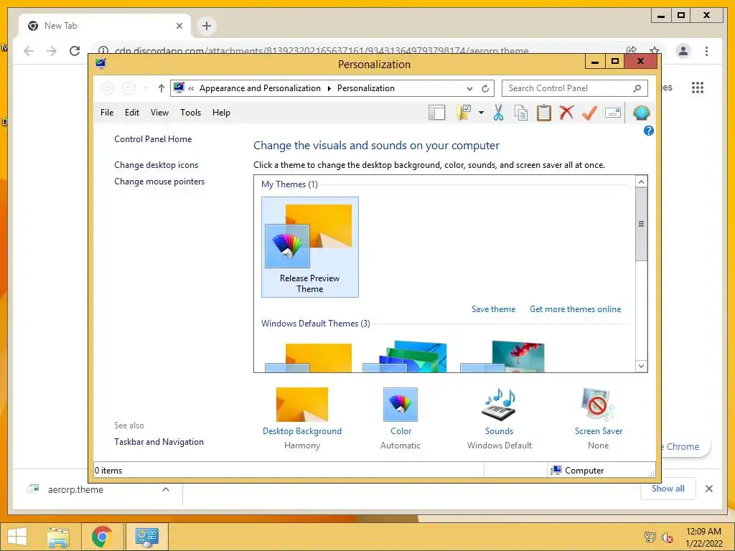This screenshot has width=735, height=551.
Task: Open the folder options toolbar icon
Action: (x=464, y=113)
